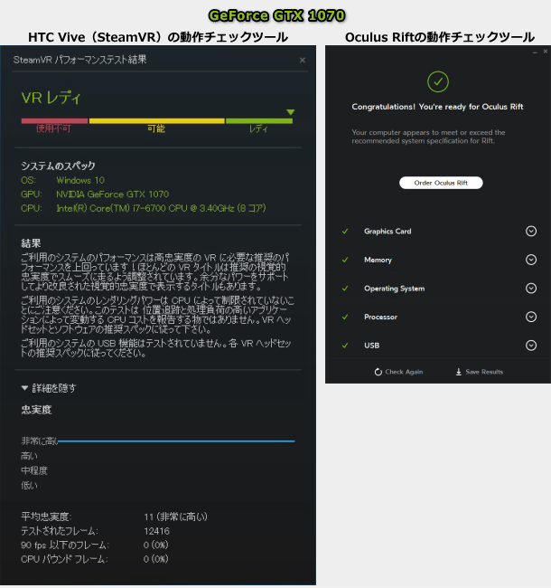Click the checkmark beside Operating System
This screenshot has height=588, width=551.
tap(345, 289)
